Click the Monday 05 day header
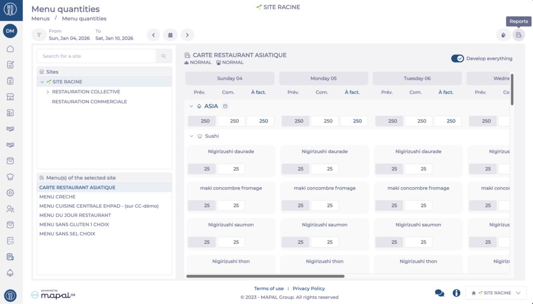Viewport: 533px width, 304px height. click(324, 78)
